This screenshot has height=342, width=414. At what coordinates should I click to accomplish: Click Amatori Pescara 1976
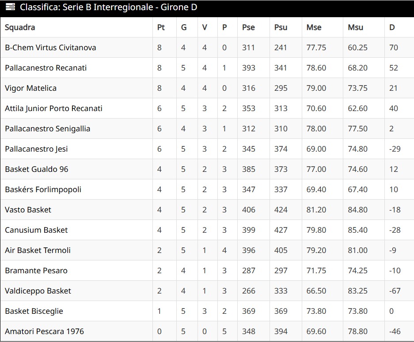(x=44, y=331)
